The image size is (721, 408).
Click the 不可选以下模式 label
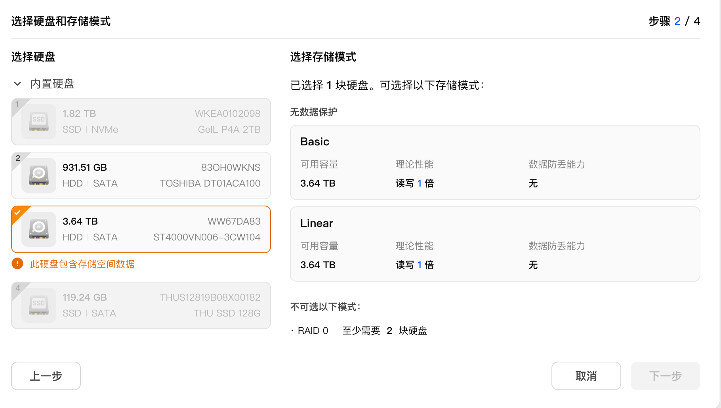tap(325, 307)
